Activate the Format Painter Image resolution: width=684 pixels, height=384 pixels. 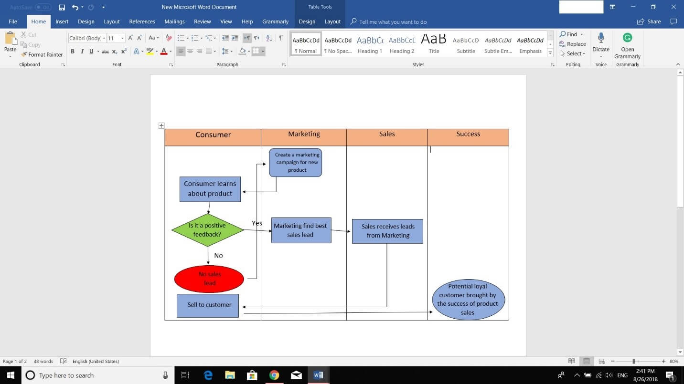(42, 54)
